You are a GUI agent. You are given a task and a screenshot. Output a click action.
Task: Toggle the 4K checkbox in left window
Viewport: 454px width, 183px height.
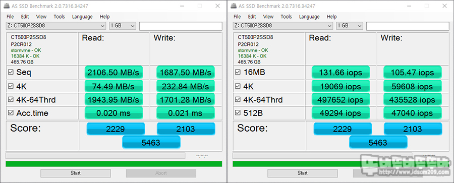(11, 86)
